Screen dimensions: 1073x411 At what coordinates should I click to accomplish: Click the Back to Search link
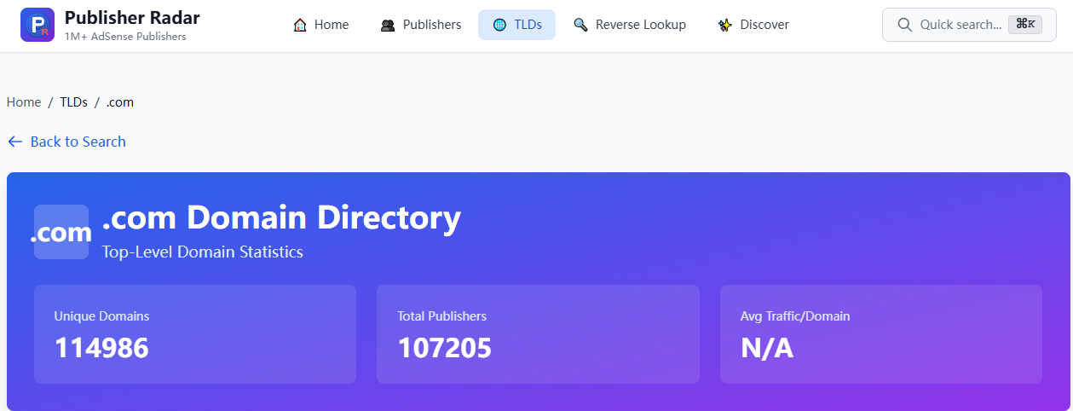click(x=66, y=142)
